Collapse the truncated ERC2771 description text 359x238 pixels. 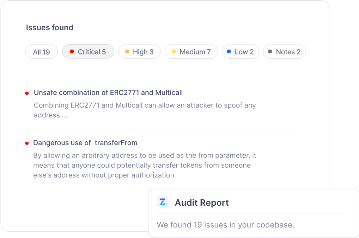click(145, 110)
